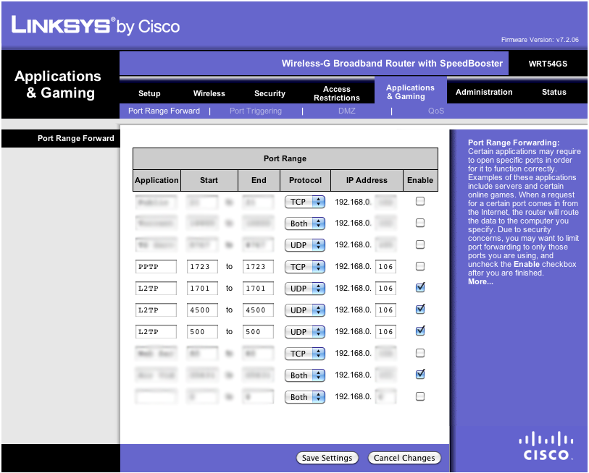The image size is (589, 473).
Task: Open protocol dropdown for L2TP 4500 row
Action: tap(304, 310)
